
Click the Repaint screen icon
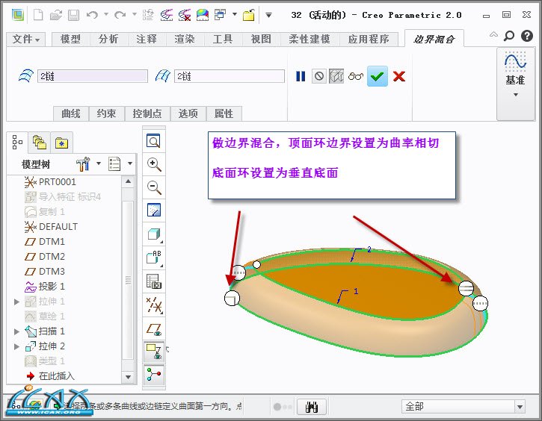[154, 210]
